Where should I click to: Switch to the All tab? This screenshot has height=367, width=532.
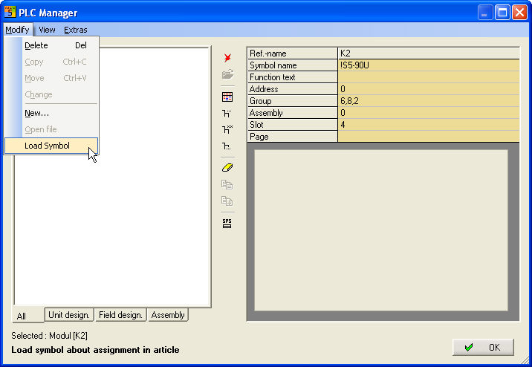click(28, 316)
